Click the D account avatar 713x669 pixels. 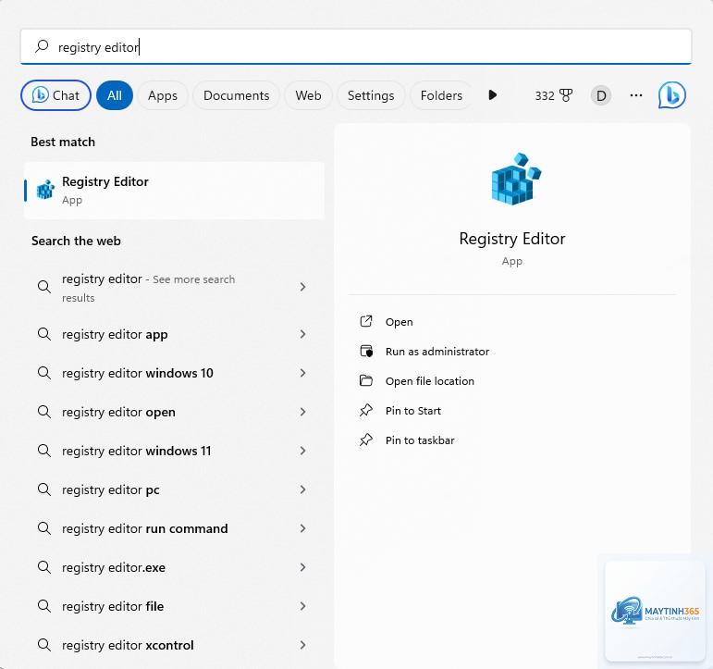[x=601, y=95]
